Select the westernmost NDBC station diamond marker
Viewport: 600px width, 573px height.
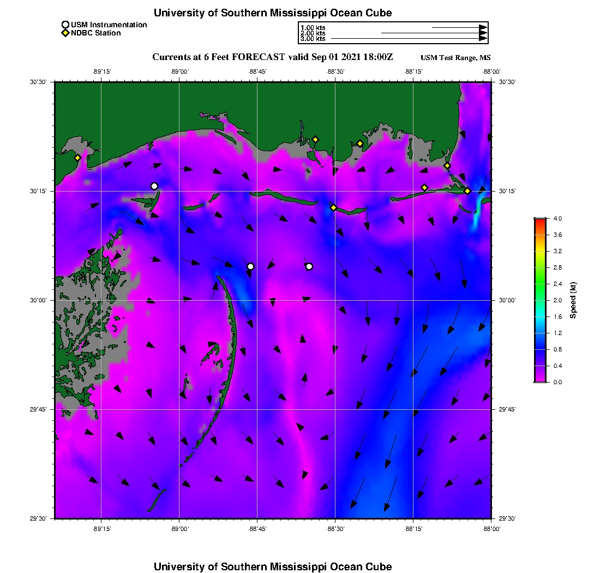(78, 158)
